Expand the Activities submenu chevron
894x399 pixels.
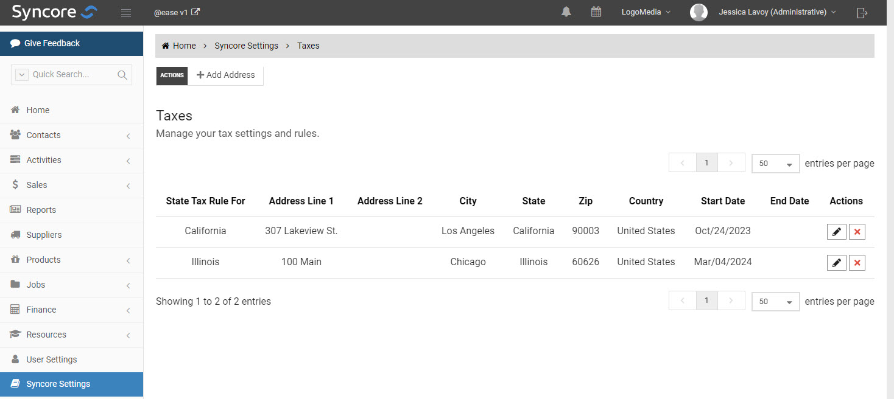tap(128, 161)
